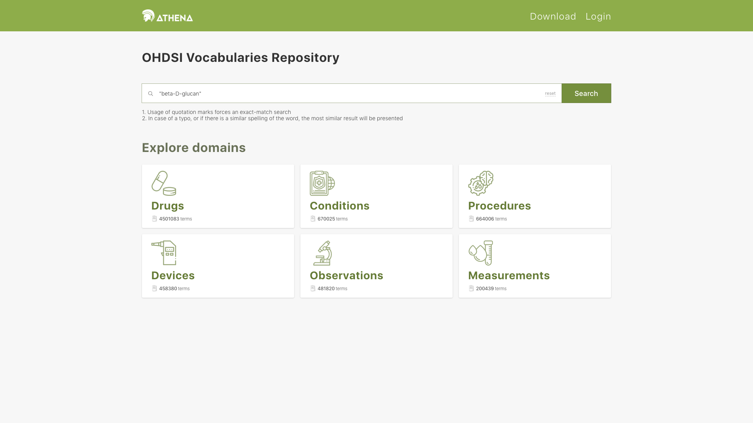Viewport: 753px width, 423px height.
Task: Select the pill capsule icon for Drugs
Action: tap(164, 183)
